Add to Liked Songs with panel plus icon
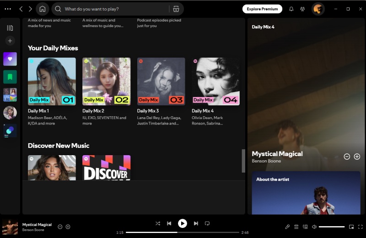 tap(357, 157)
